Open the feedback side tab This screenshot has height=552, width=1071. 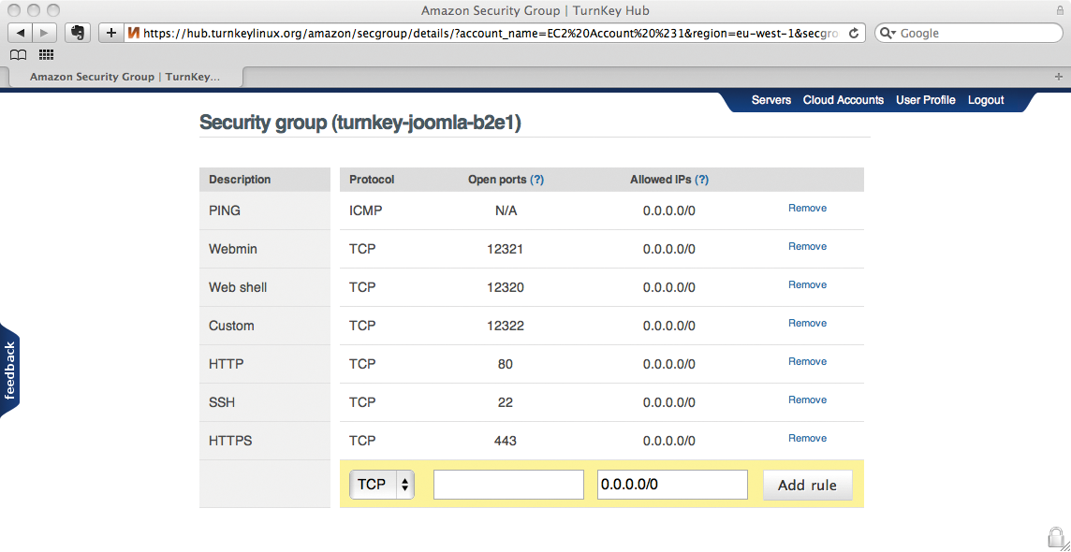(10, 370)
